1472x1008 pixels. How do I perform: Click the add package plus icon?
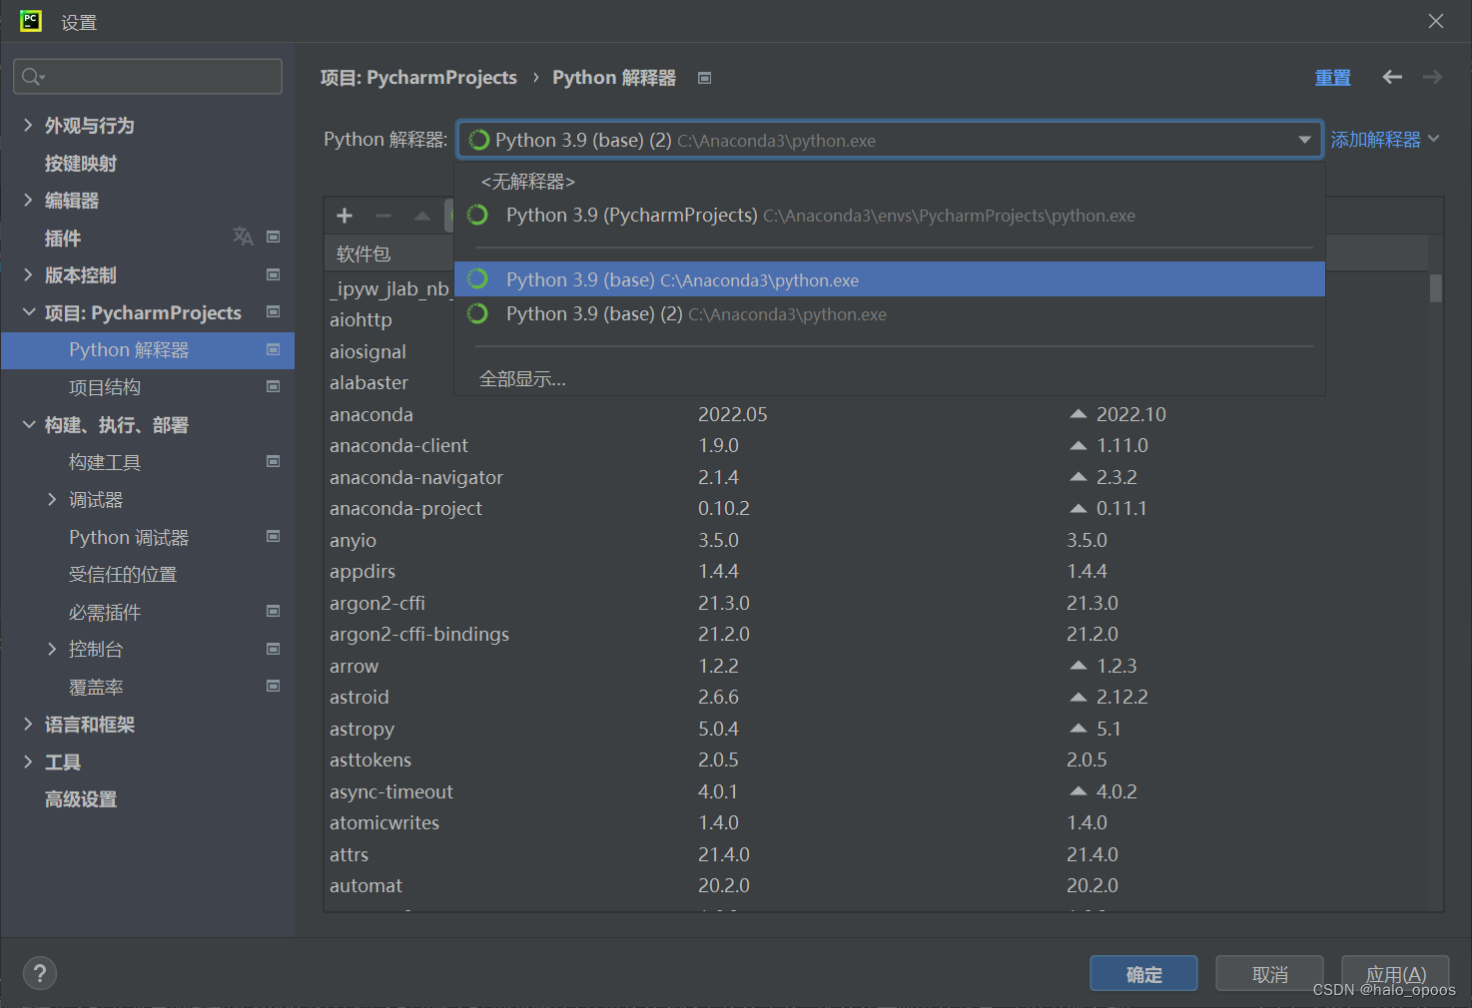(x=345, y=216)
